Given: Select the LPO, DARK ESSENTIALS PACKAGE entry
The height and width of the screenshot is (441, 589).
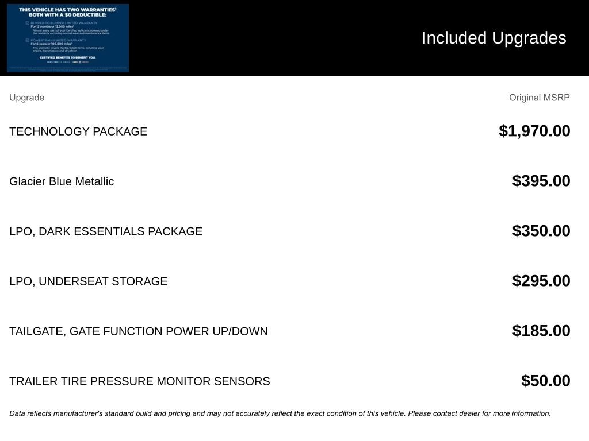Looking at the screenshot, I should click(x=106, y=231).
